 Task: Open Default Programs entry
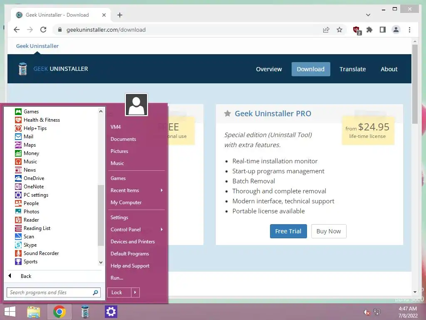coord(130,254)
